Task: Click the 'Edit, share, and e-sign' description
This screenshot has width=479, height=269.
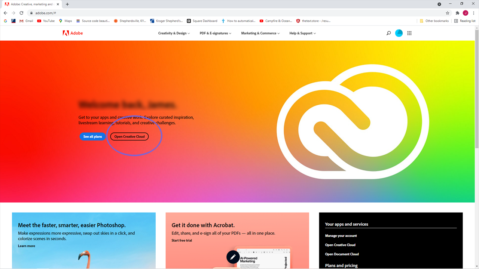Action: pyautogui.click(x=223, y=233)
